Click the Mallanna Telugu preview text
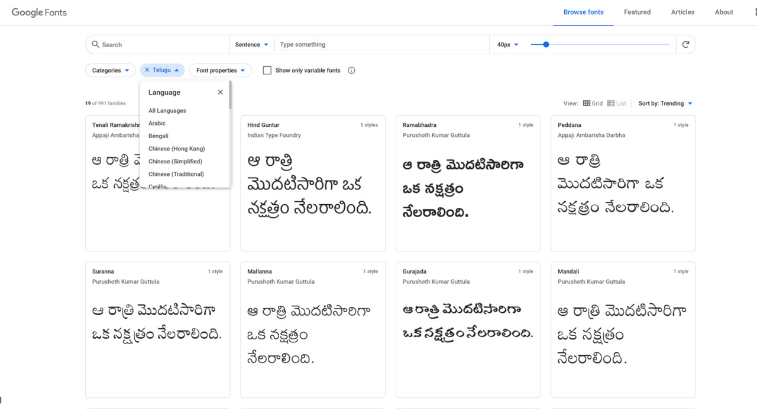The image size is (757, 409). tap(309, 334)
